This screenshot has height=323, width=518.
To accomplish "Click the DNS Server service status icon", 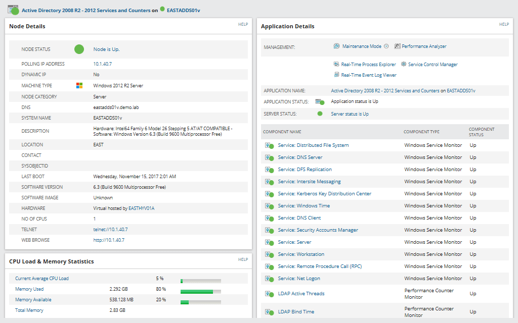I will click(269, 157).
